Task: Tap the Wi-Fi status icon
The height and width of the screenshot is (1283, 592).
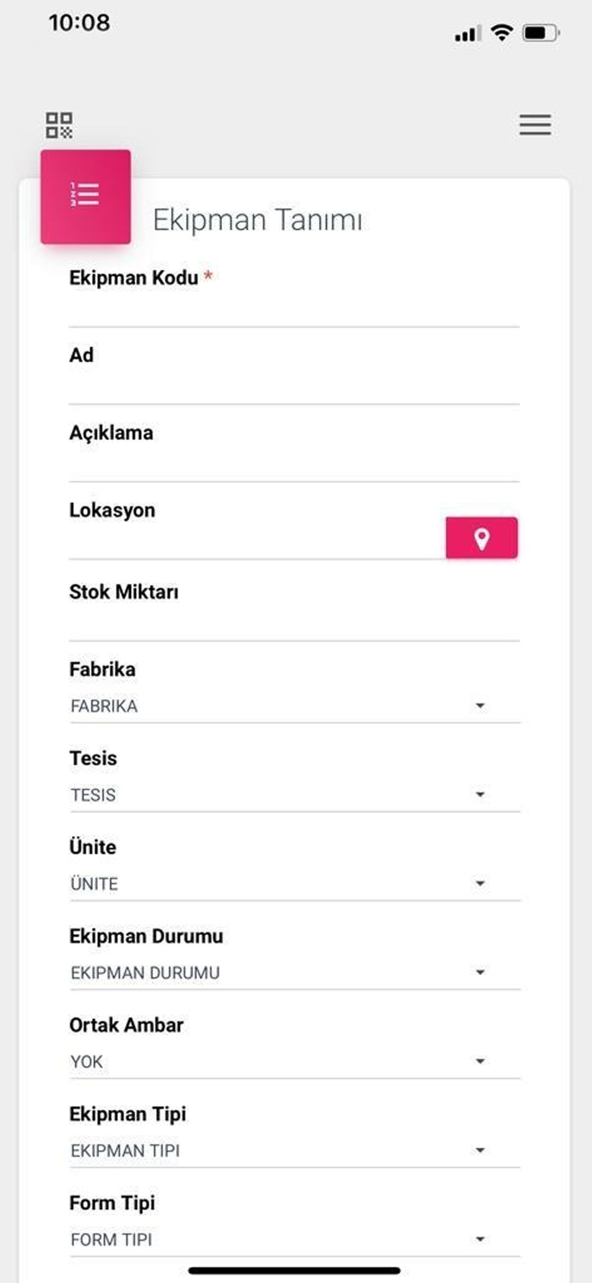Action: tap(501, 33)
